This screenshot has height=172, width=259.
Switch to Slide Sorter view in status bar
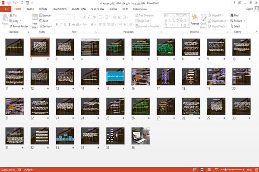coord(202,169)
